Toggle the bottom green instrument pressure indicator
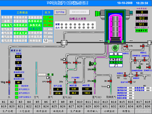 click(17, 97)
